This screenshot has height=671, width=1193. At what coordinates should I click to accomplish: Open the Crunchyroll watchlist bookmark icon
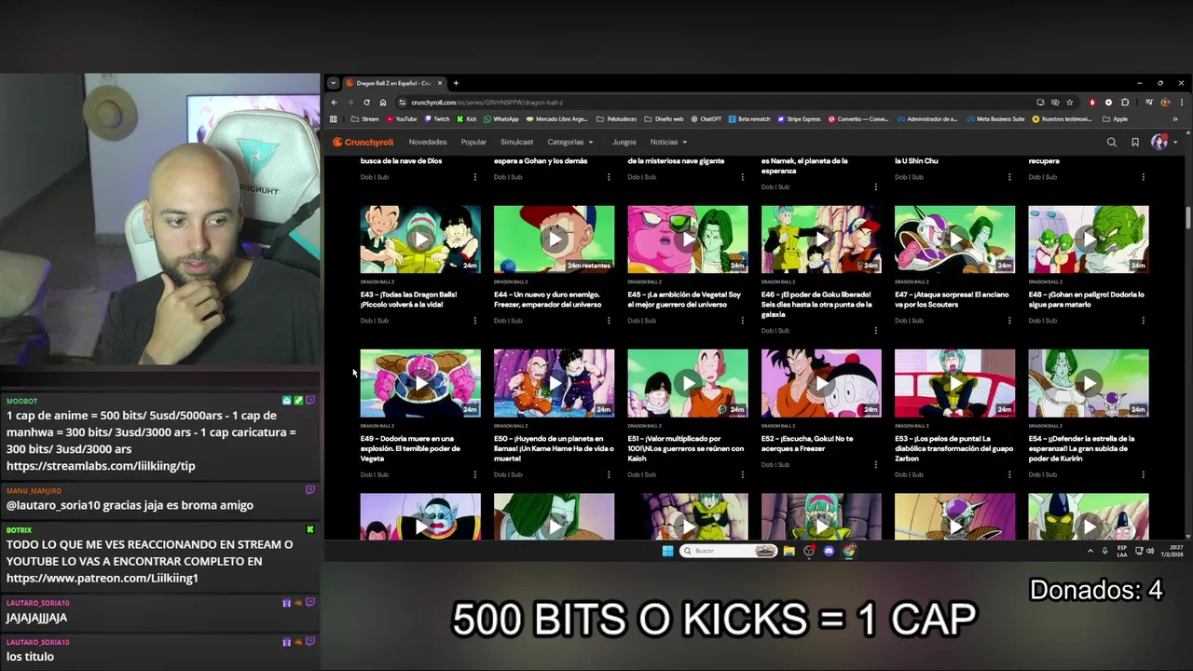click(x=1135, y=143)
